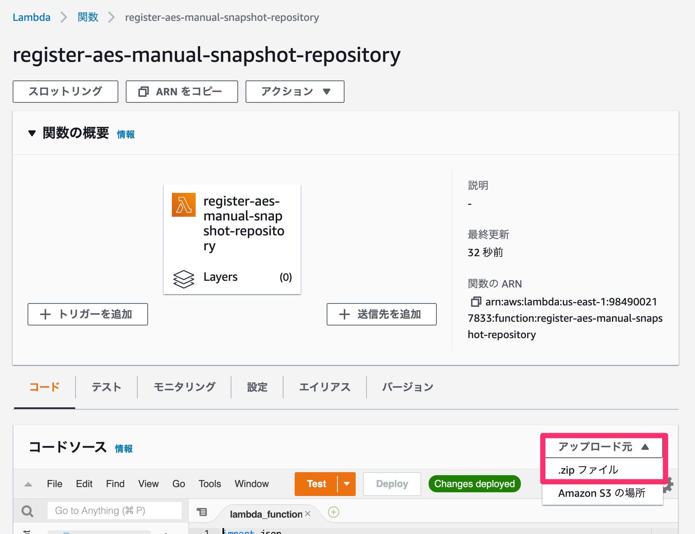The image size is (695, 534).
Task: Open the 設定 tab
Action: tap(257, 387)
